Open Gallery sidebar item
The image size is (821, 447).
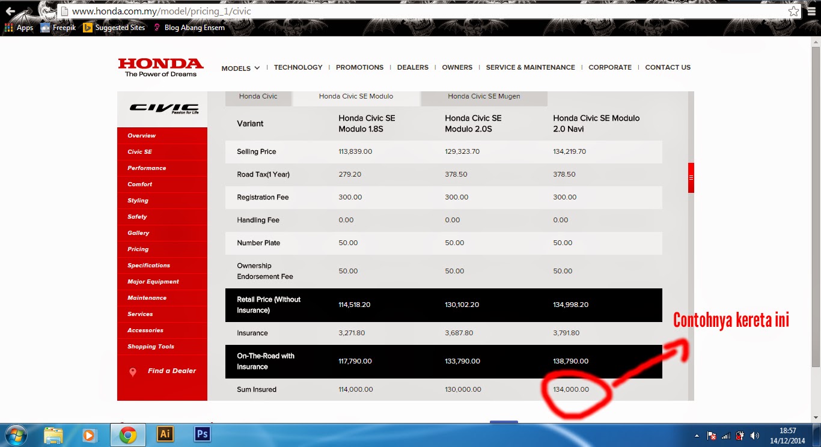pyautogui.click(x=162, y=233)
